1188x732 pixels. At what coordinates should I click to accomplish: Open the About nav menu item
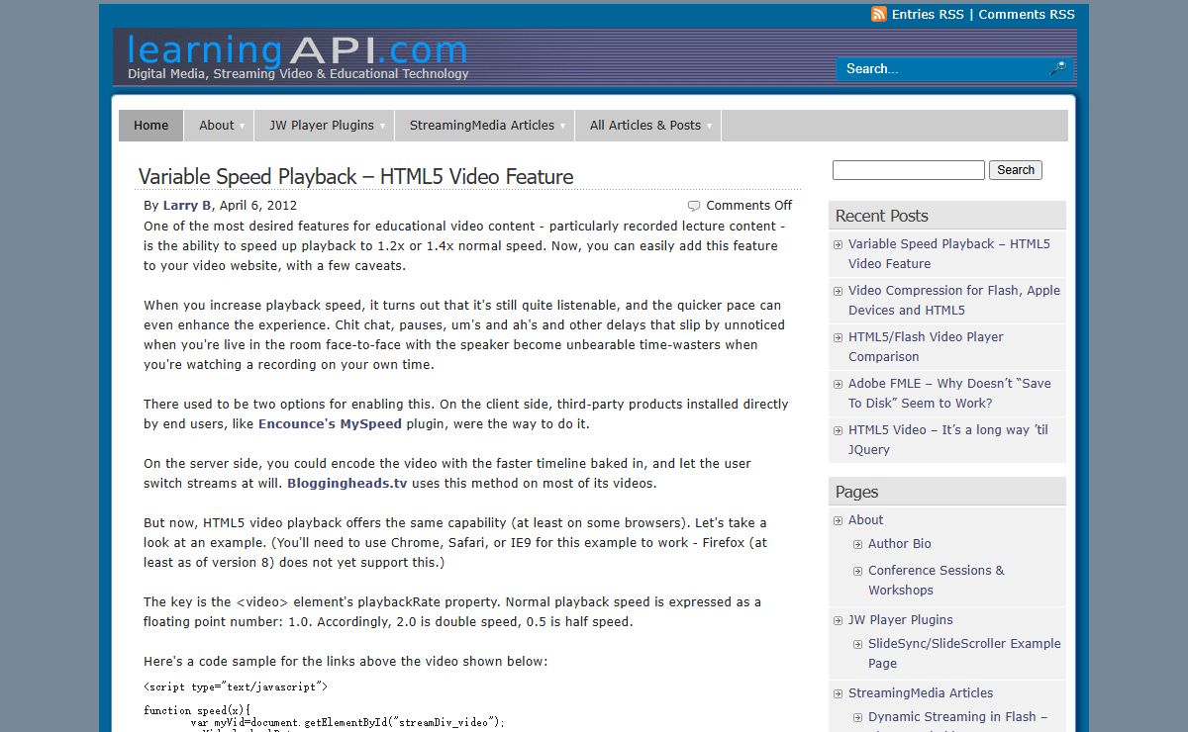217,126
